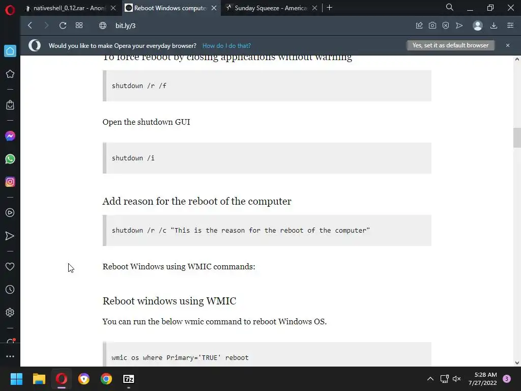Screen dimensions: 521x391
Task: Open a new tab with the plus button
Action: tap(329, 7)
